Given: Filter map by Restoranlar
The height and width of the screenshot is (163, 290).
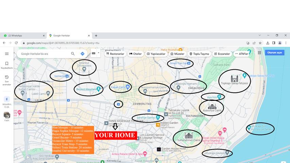Looking at the screenshot, I should click(x=115, y=54).
